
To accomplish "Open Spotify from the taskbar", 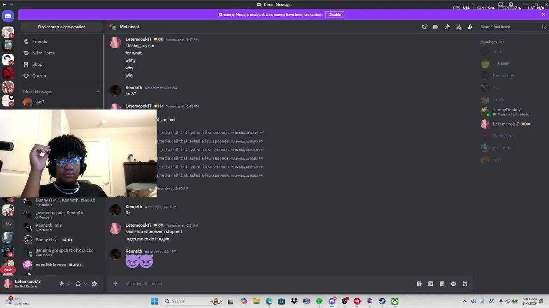I will pyautogui.click(x=319, y=301).
